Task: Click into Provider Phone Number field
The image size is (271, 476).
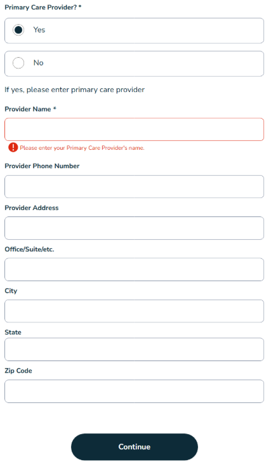Action: [134, 187]
